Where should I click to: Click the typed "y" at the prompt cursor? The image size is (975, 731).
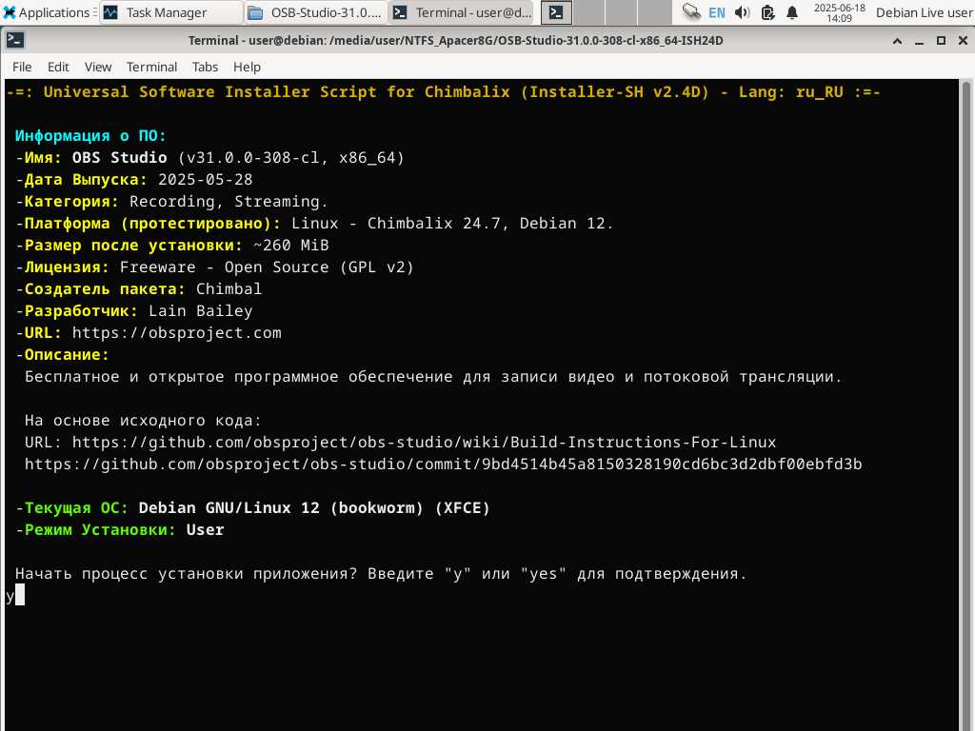coord(10,596)
